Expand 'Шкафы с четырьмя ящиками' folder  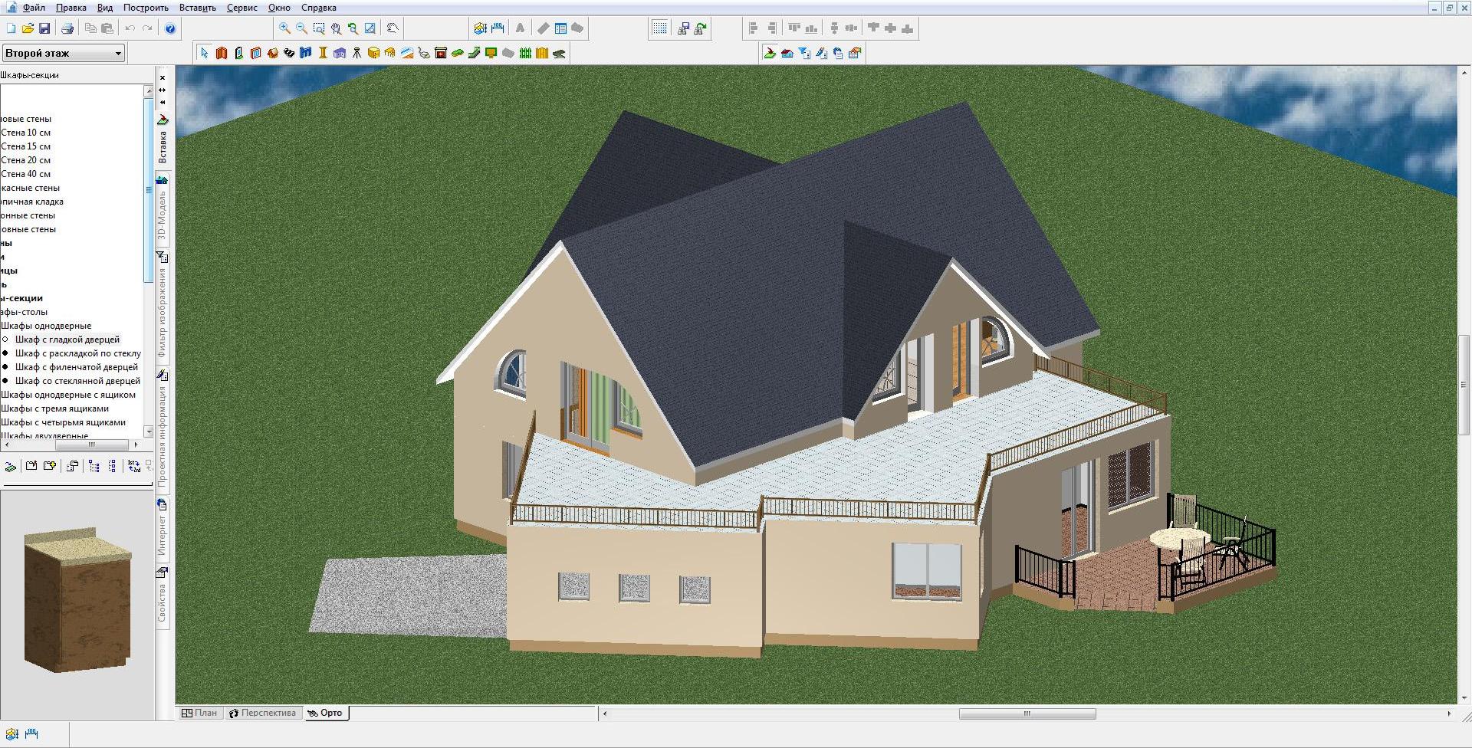click(x=63, y=422)
